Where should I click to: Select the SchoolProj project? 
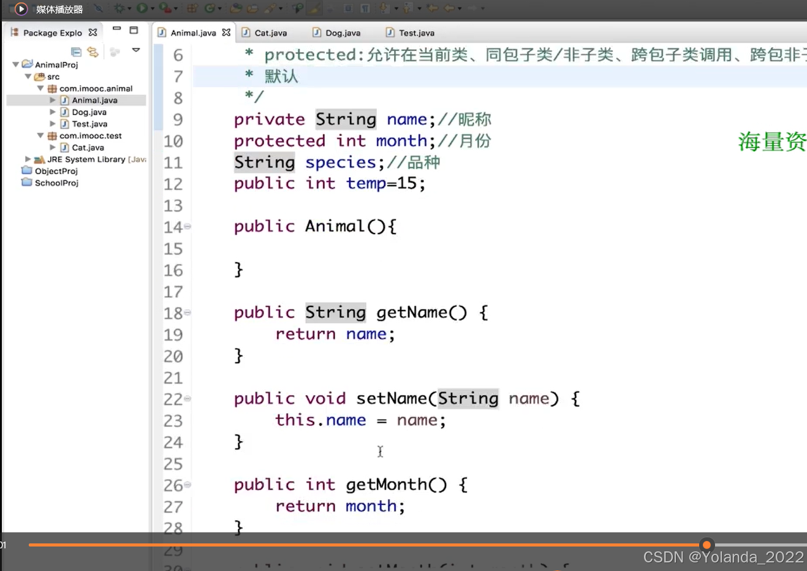pyautogui.click(x=50, y=183)
